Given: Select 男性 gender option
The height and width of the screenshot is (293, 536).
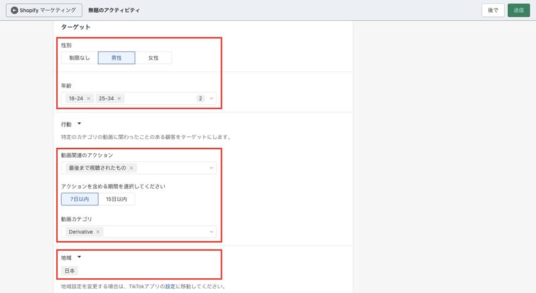Looking at the screenshot, I should (x=117, y=58).
